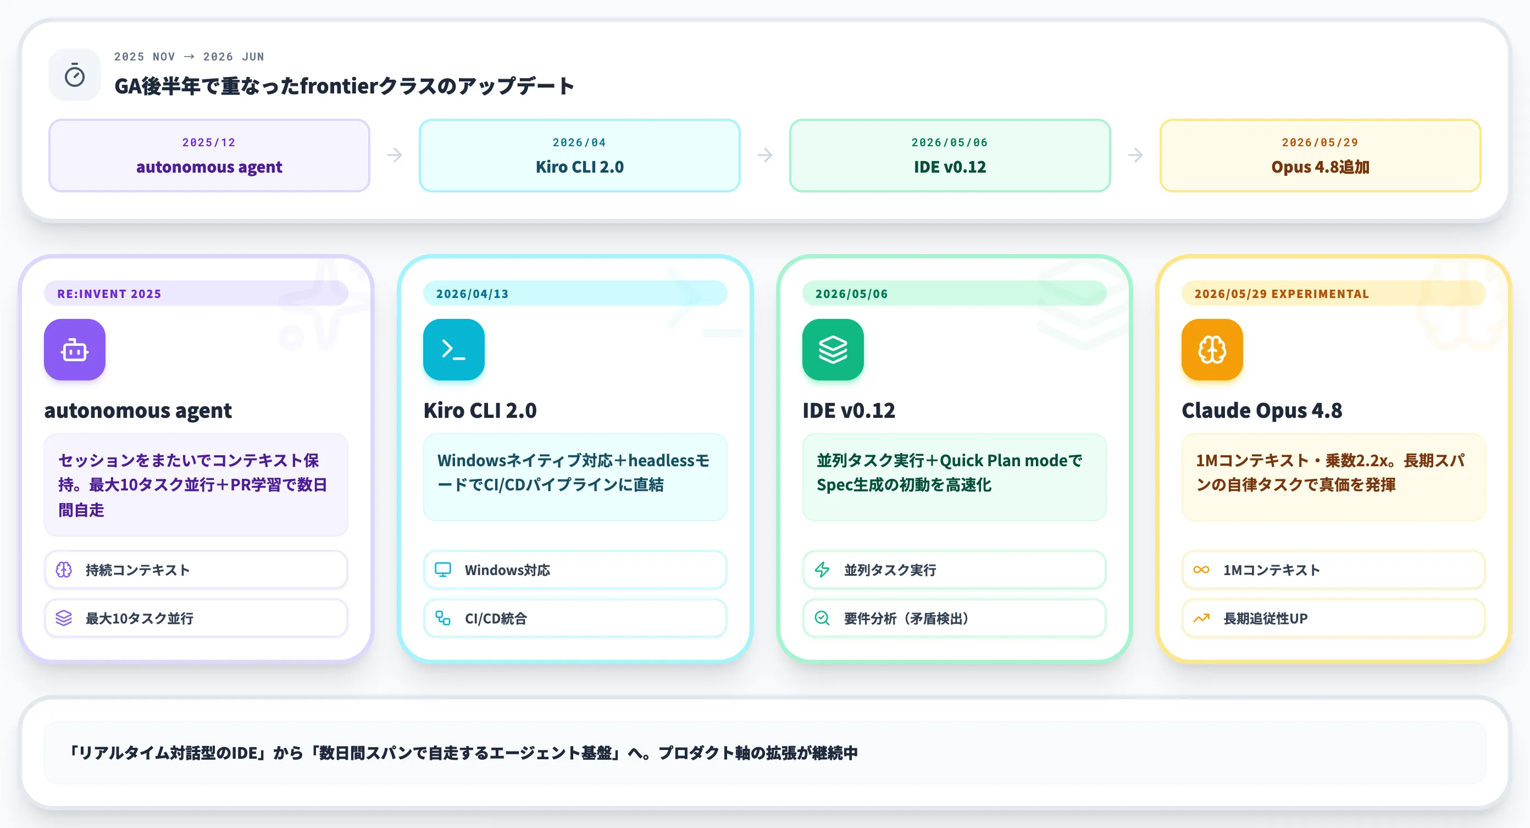Click the infinity icon next to 1Mコンテキスト
The image size is (1530, 828).
click(1201, 570)
